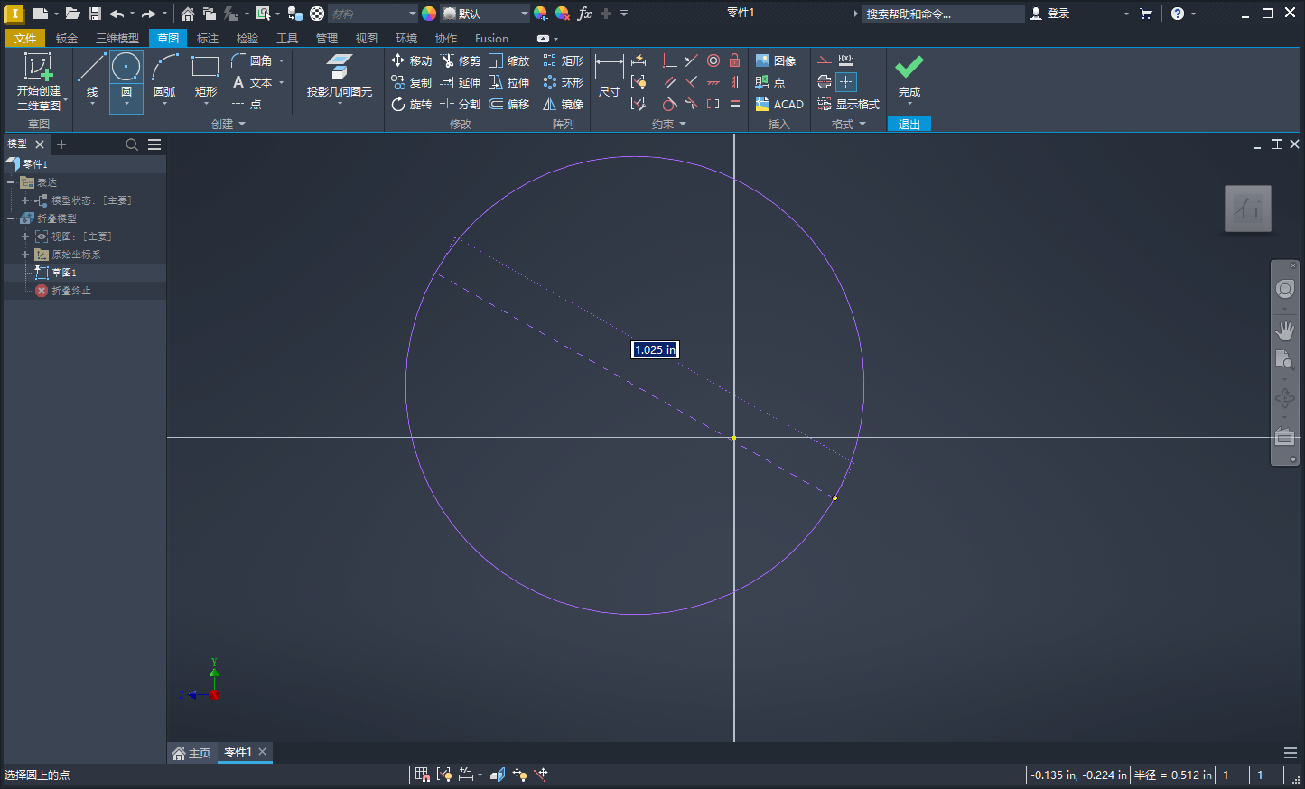
Task: Open the Circle (圆) tool dropdown arrow
Action: (x=126, y=105)
